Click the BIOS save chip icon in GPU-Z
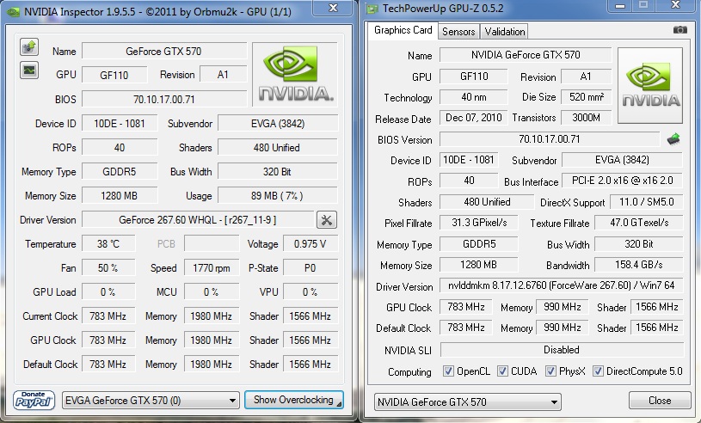Viewport: 701px width, 423px height. (673, 139)
